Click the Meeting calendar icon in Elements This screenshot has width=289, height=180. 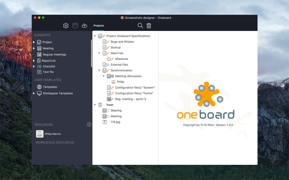tap(39, 48)
